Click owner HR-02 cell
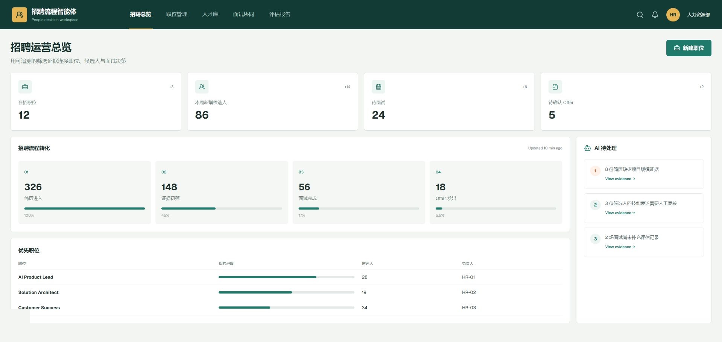 469,292
